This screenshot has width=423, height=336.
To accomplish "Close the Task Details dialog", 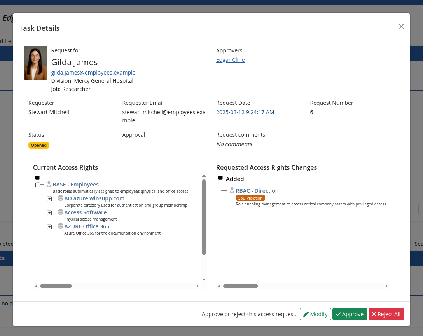I will click(x=401, y=26).
